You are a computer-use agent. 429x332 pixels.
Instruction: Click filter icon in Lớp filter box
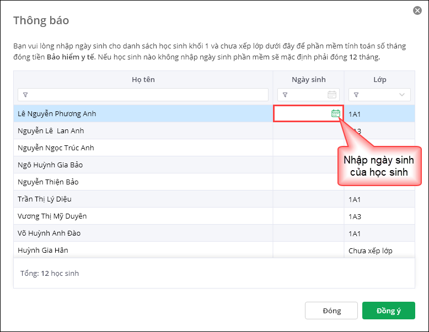356,95
